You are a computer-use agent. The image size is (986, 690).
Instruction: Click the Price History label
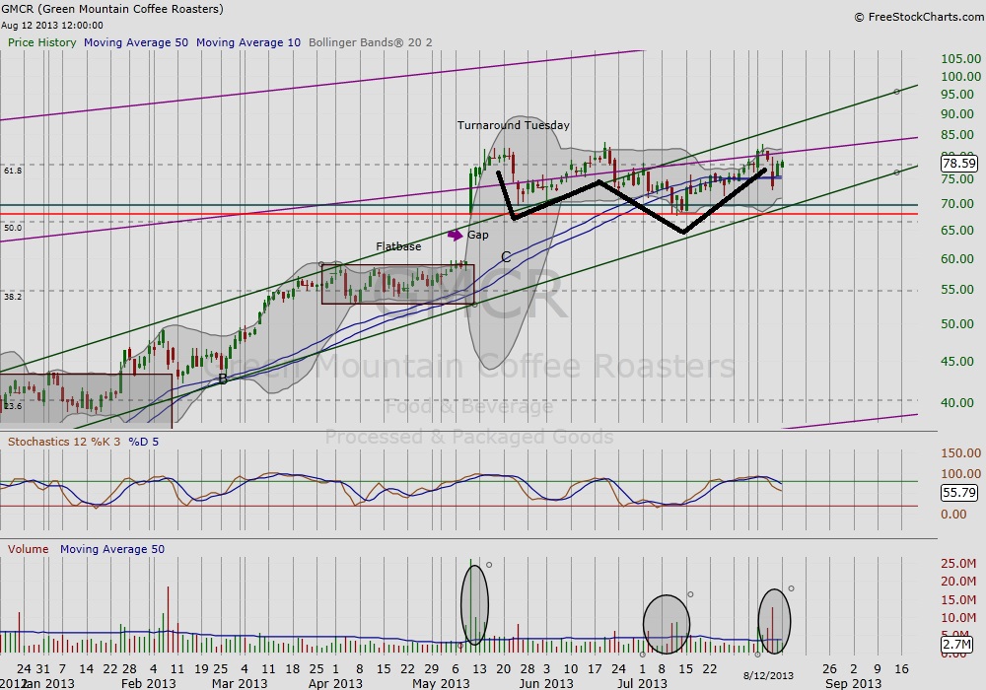tap(42, 42)
